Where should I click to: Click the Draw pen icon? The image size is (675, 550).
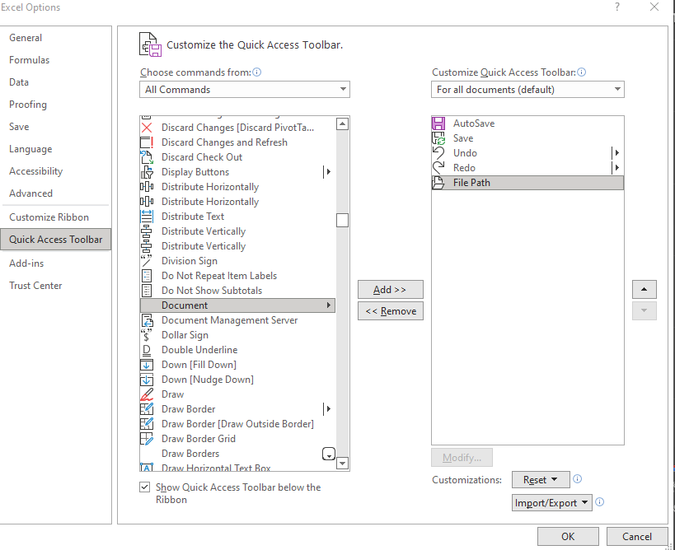[147, 394]
